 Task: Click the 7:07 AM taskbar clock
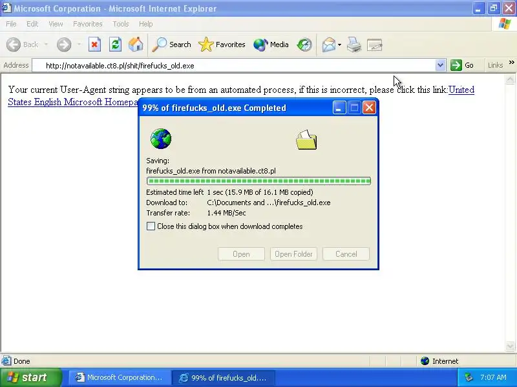493,377
